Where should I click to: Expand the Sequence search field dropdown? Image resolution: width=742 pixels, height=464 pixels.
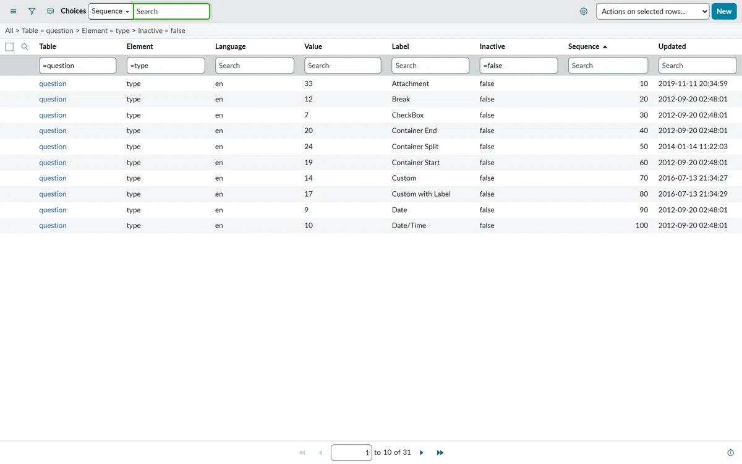pyautogui.click(x=111, y=11)
